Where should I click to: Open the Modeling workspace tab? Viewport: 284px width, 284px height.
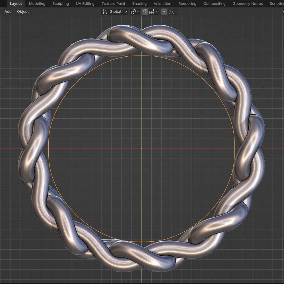click(37, 4)
